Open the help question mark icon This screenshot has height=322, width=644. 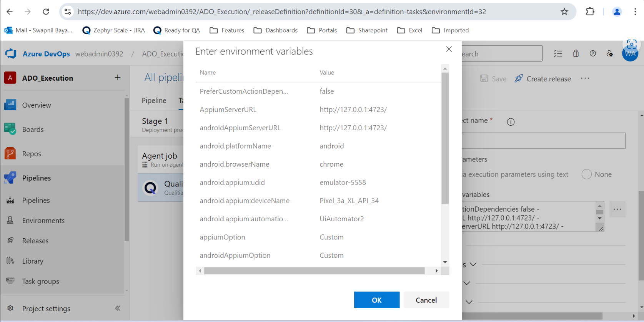(592, 54)
